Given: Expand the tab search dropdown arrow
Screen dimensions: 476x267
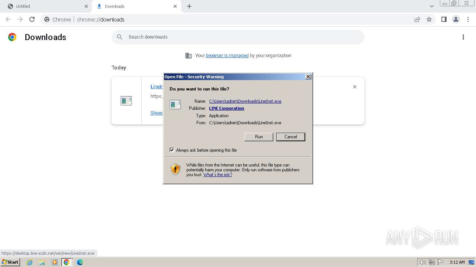Looking at the screenshot, I should point(431,6).
